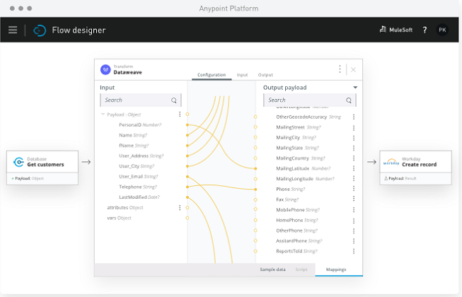Viewport: 462px width, 297px height.
Task: Open MailingLatitude options menu
Action: click(x=354, y=168)
